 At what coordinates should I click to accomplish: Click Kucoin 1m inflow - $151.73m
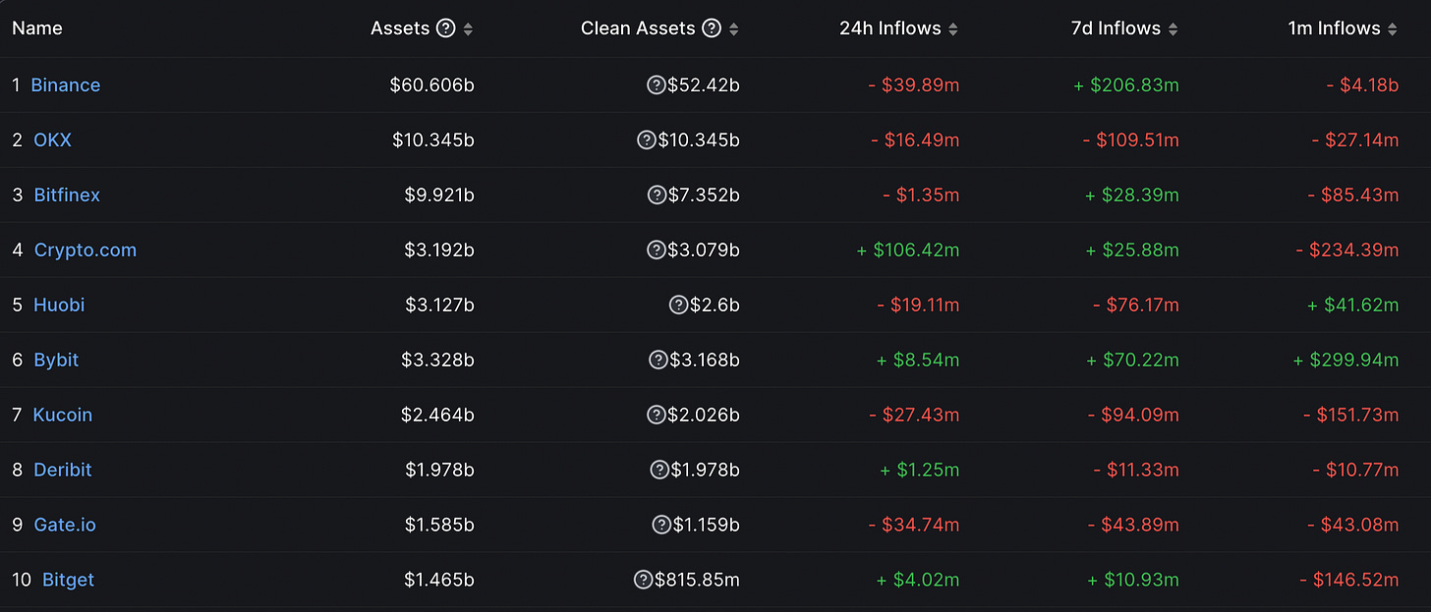1351,416
